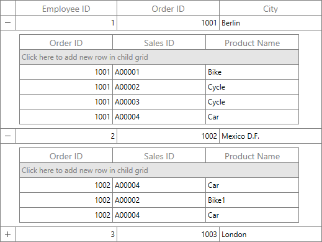Select Cycle product in A00002 row

(x=252, y=87)
